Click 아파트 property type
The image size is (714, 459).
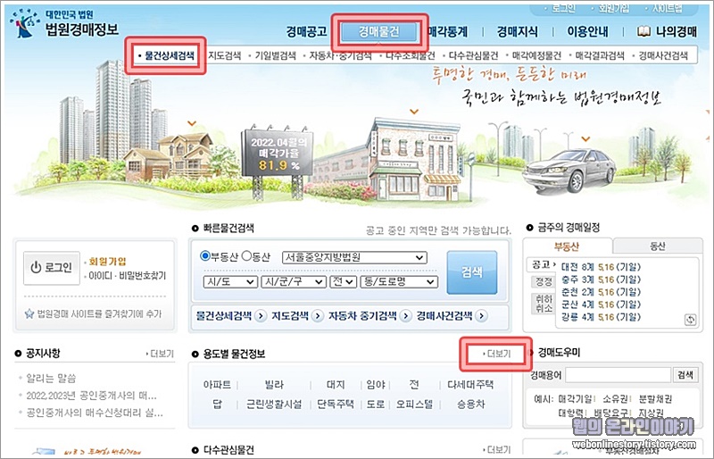[217, 385]
